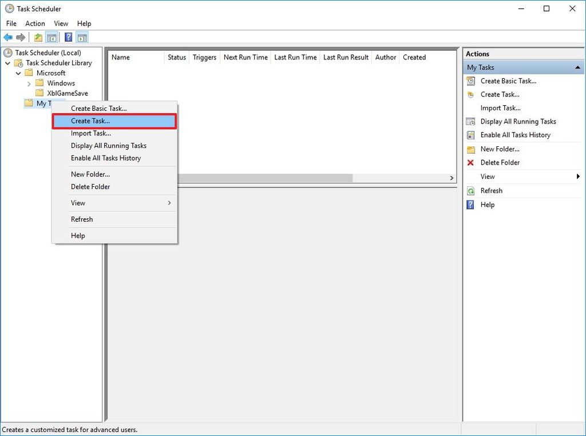Image resolution: width=586 pixels, height=436 pixels.
Task: Click Import Task... in Actions pane
Action: pyautogui.click(x=500, y=108)
